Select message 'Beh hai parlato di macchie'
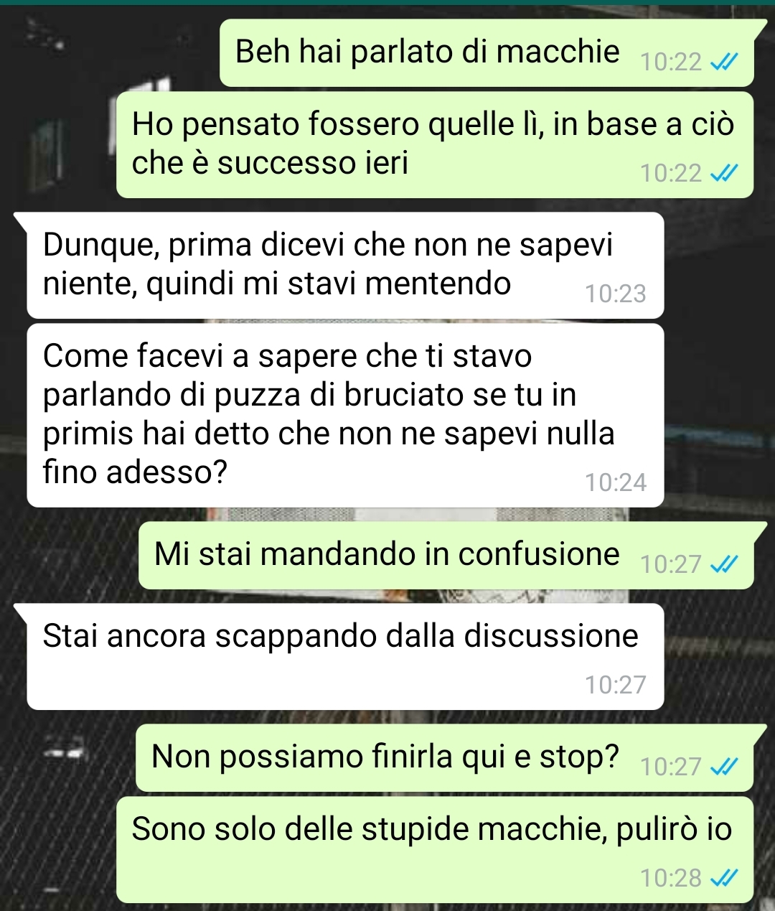775x911 pixels. coord(487,52)
